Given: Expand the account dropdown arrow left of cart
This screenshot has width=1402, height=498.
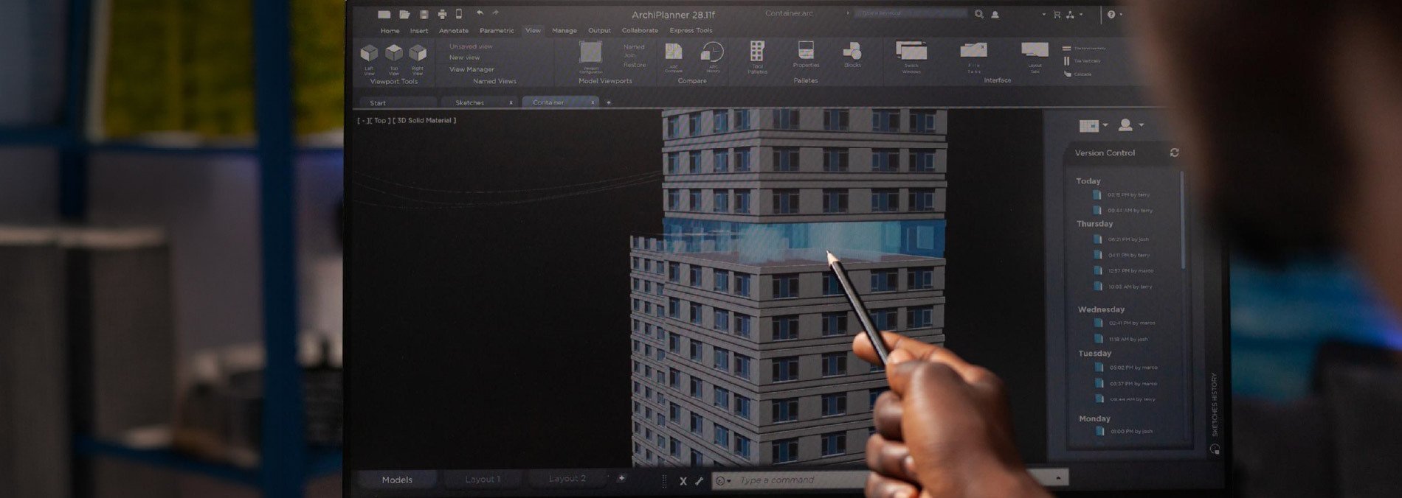Looking at the screenshot, I should (1043, 14).
